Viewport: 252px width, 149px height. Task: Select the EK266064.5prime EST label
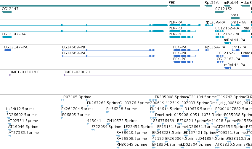pyautogui.click(x=181, y=139)
